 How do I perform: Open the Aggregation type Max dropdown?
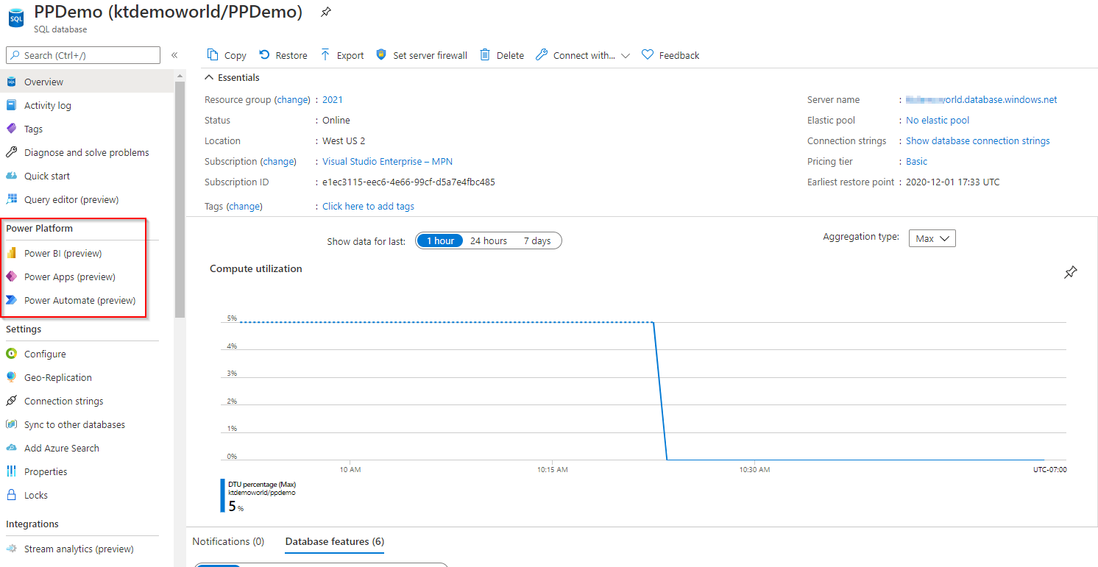pyautogui.click(x=932, y=238)
